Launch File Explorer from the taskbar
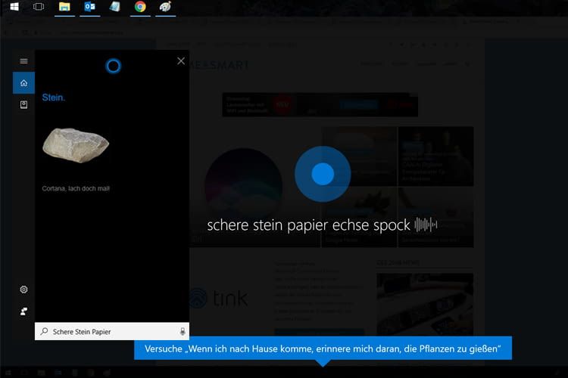568x378 pixels. [x=64, y=7]
